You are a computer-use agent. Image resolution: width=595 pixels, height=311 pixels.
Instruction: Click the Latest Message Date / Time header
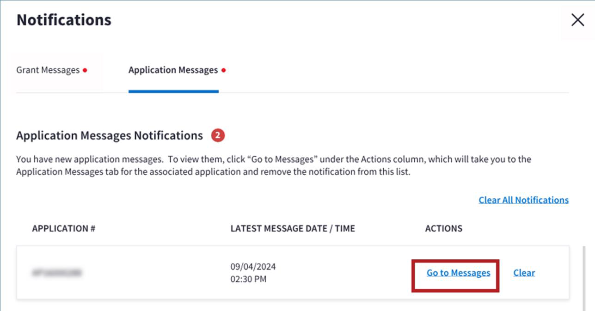[x=293, y=228]
